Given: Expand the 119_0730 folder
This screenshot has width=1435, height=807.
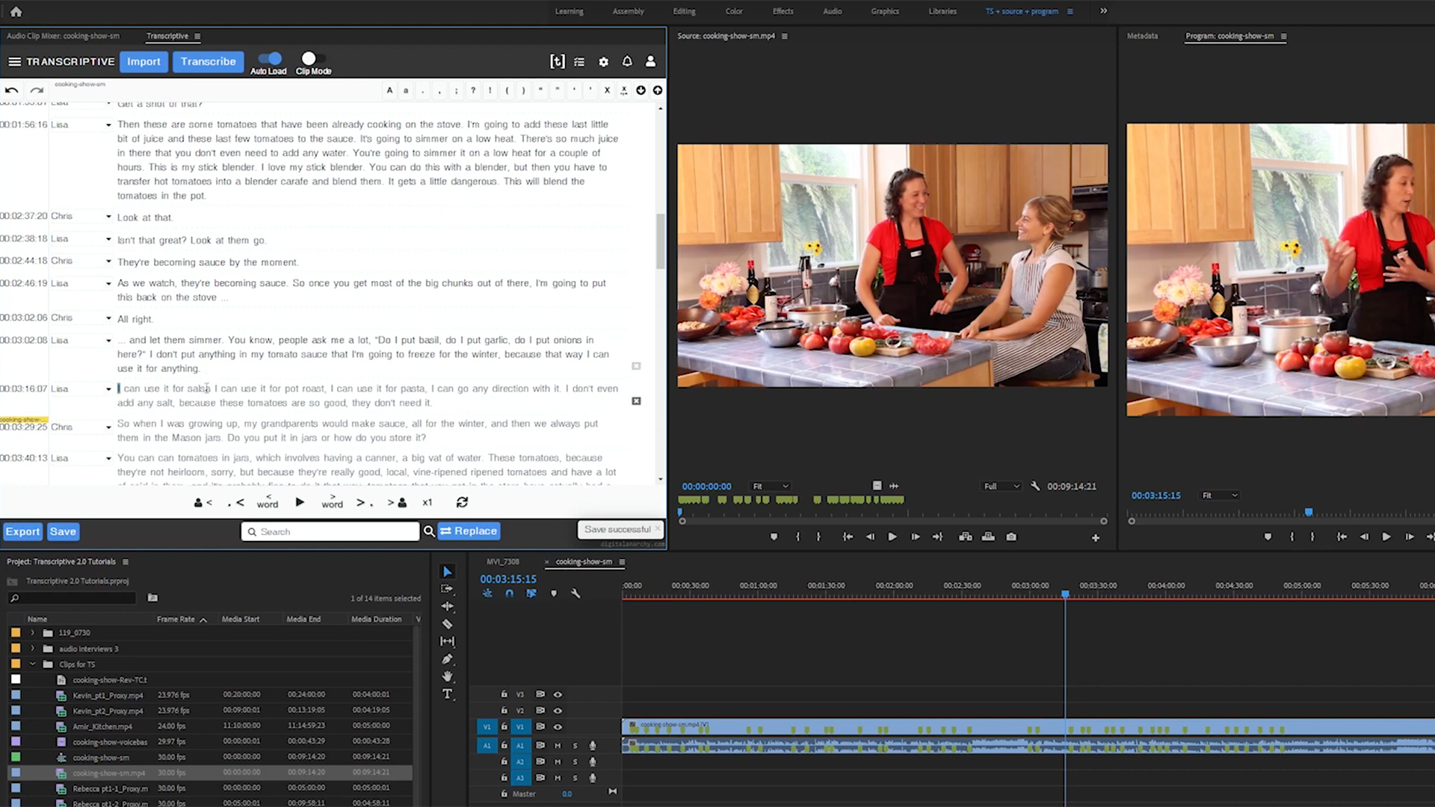Looking at the screenshot, I should (x=32, y=633).
